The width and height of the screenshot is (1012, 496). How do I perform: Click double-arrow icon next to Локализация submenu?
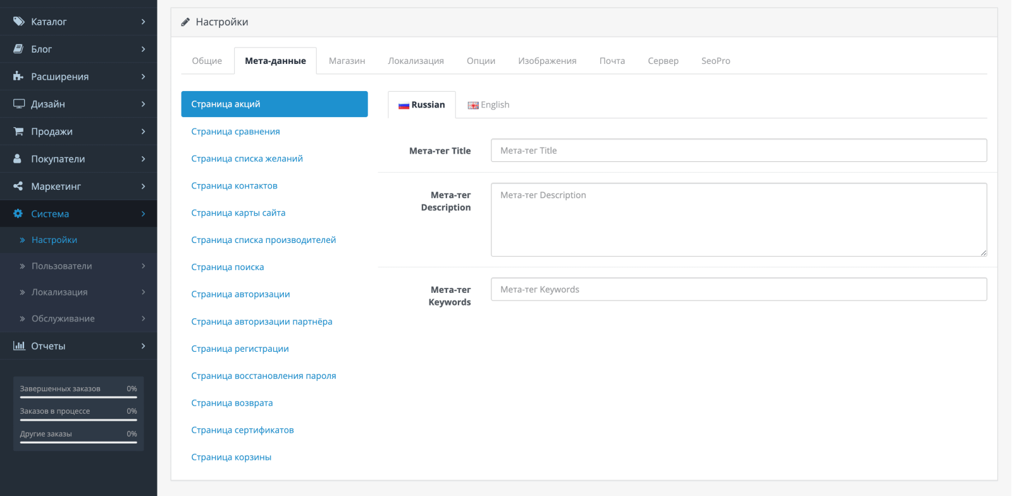click(x=22, y=292)
